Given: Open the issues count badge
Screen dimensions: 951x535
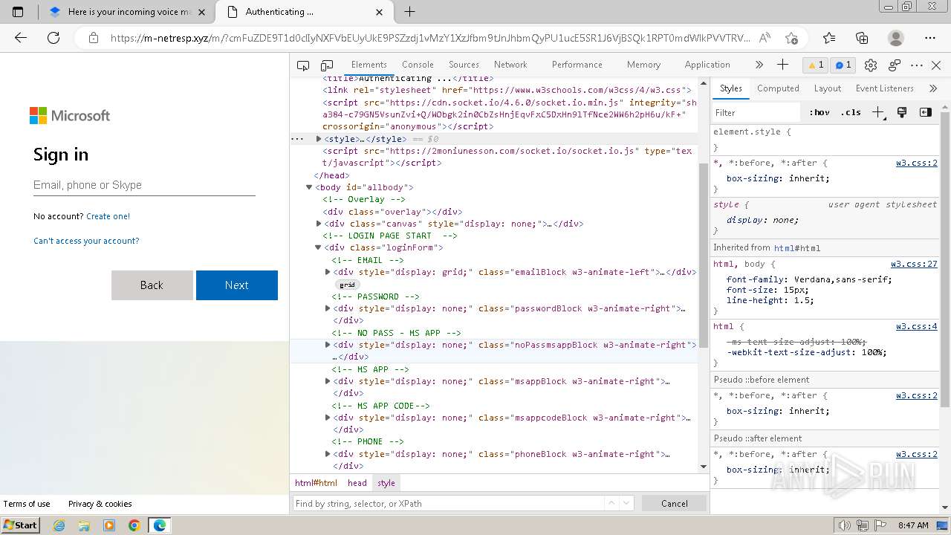Looking at the screenshot, I should point(843,65).
